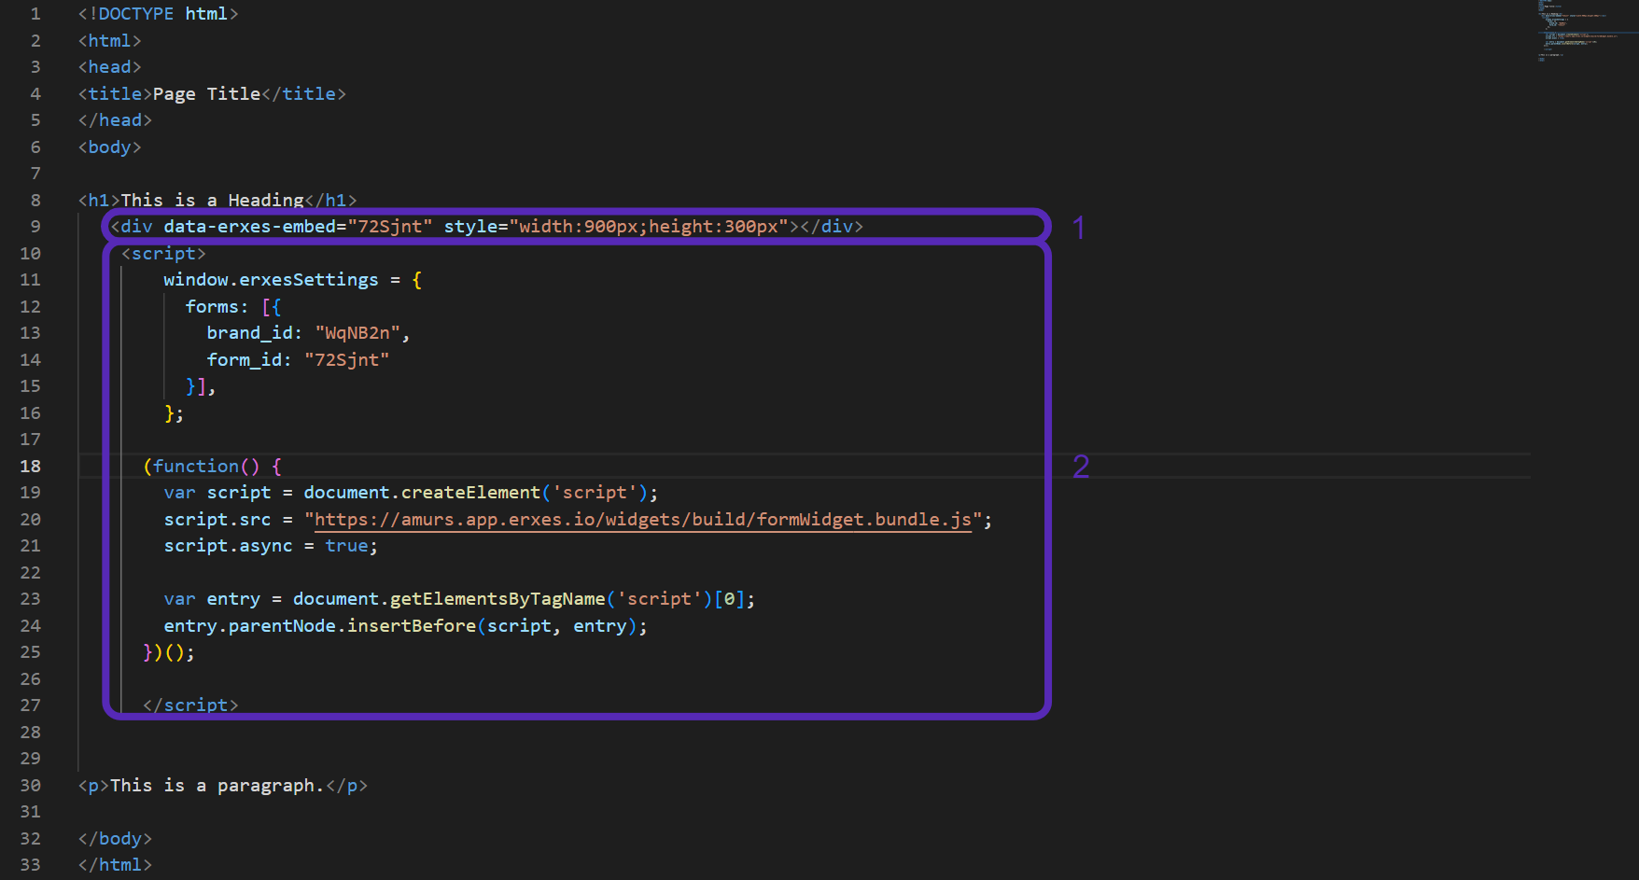1639x880 pixels.
Task: Click the closing </html> tag
Action: point(115,865)
